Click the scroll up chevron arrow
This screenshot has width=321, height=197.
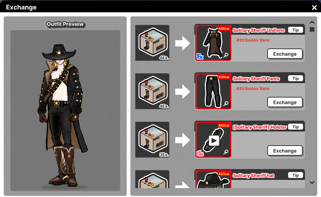[312, 22]
